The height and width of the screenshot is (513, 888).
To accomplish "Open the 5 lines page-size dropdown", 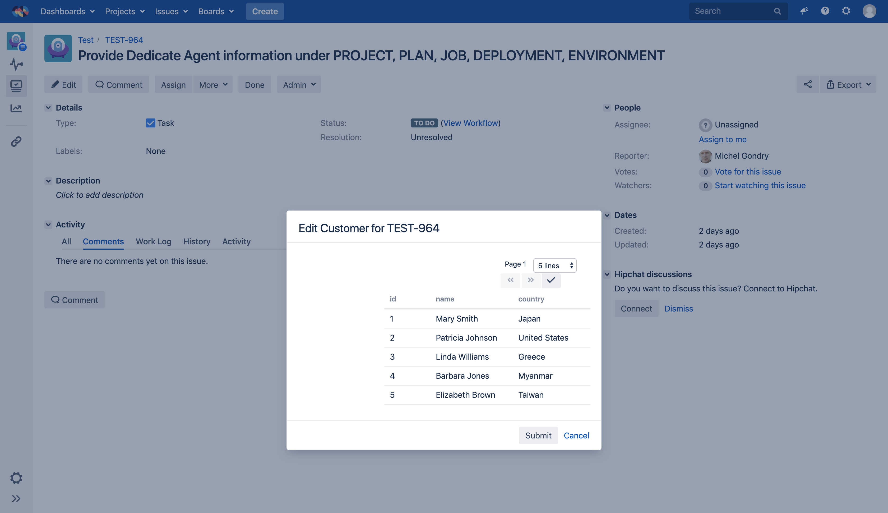I will coord(554,266).
